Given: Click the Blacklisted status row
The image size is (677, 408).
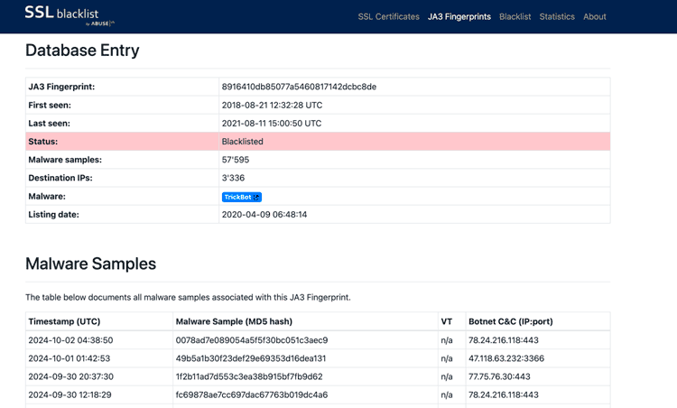Looking at the screenshot, I should [x=317, y=142].
